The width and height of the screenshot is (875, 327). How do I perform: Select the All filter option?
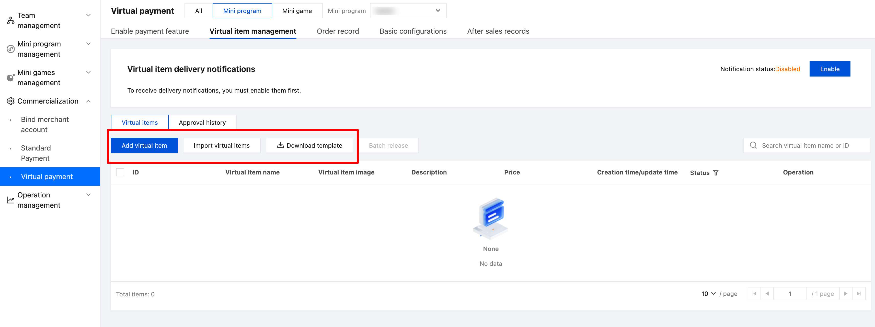(198, 11)
